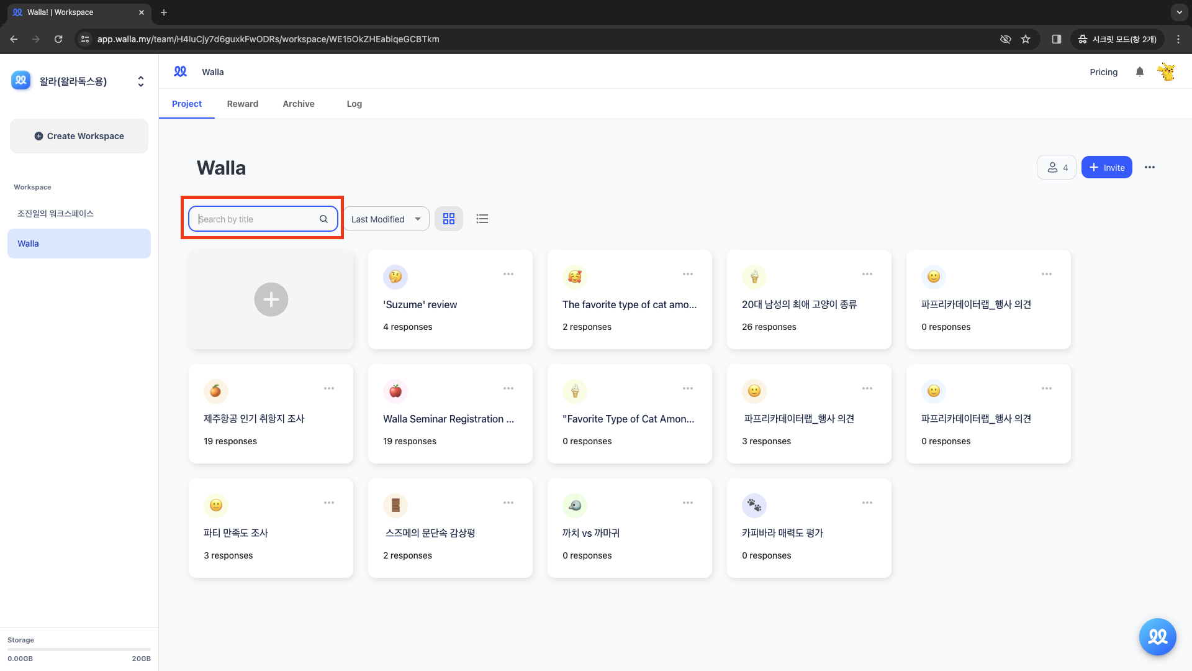Bookmark this page with star icon

pyautogui.click(x=1026, y=39)
